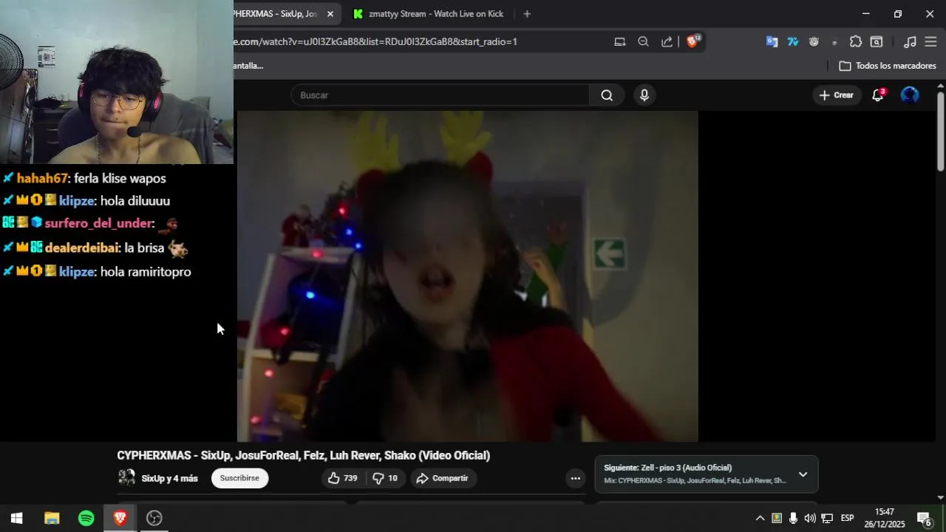Open Todos los marcadores folder
Viewport: 946px width, 532px height.
point(888,66)
